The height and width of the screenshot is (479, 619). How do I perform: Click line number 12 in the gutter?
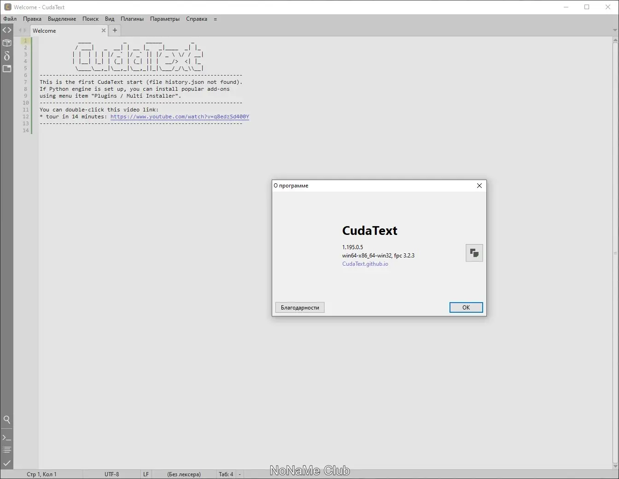point(26,117)
